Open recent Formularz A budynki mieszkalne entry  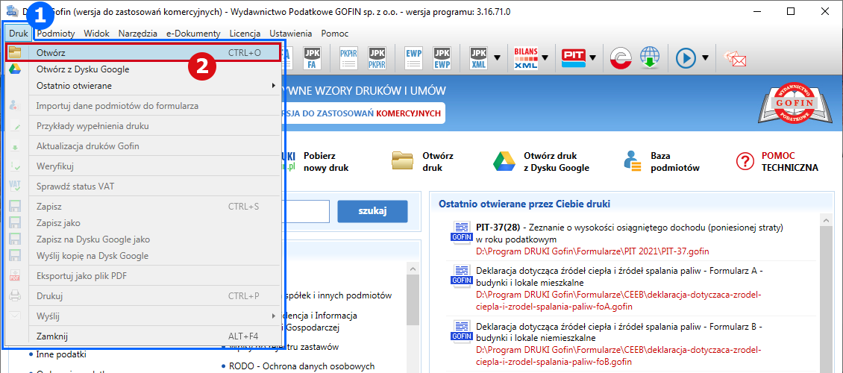pyautogui.click(x=618, y=289)
